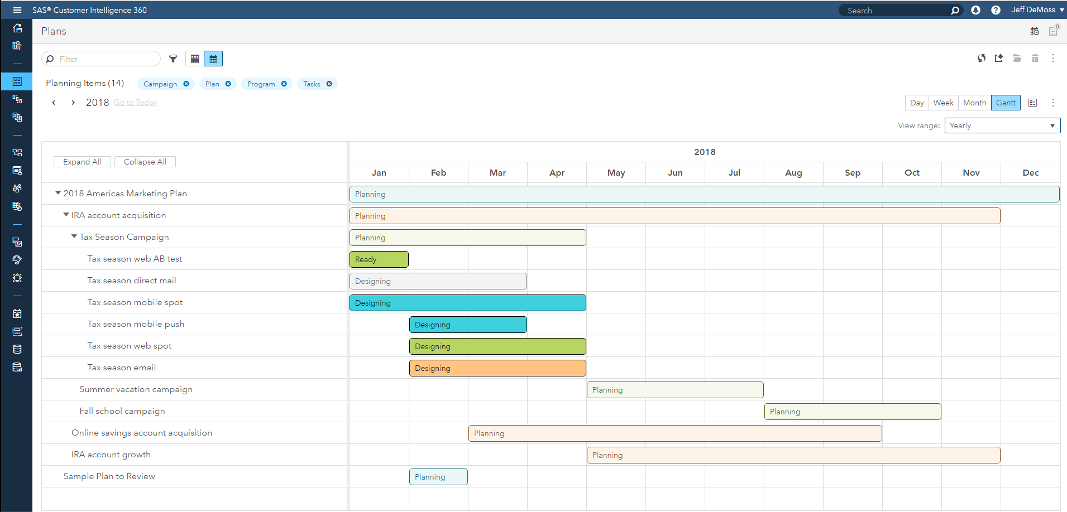Collapse the Tax Season Campaign node
1067x512 pixels.
[74, 236]
